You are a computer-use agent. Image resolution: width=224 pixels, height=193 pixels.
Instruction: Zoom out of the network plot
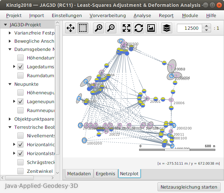coord(111,28)
